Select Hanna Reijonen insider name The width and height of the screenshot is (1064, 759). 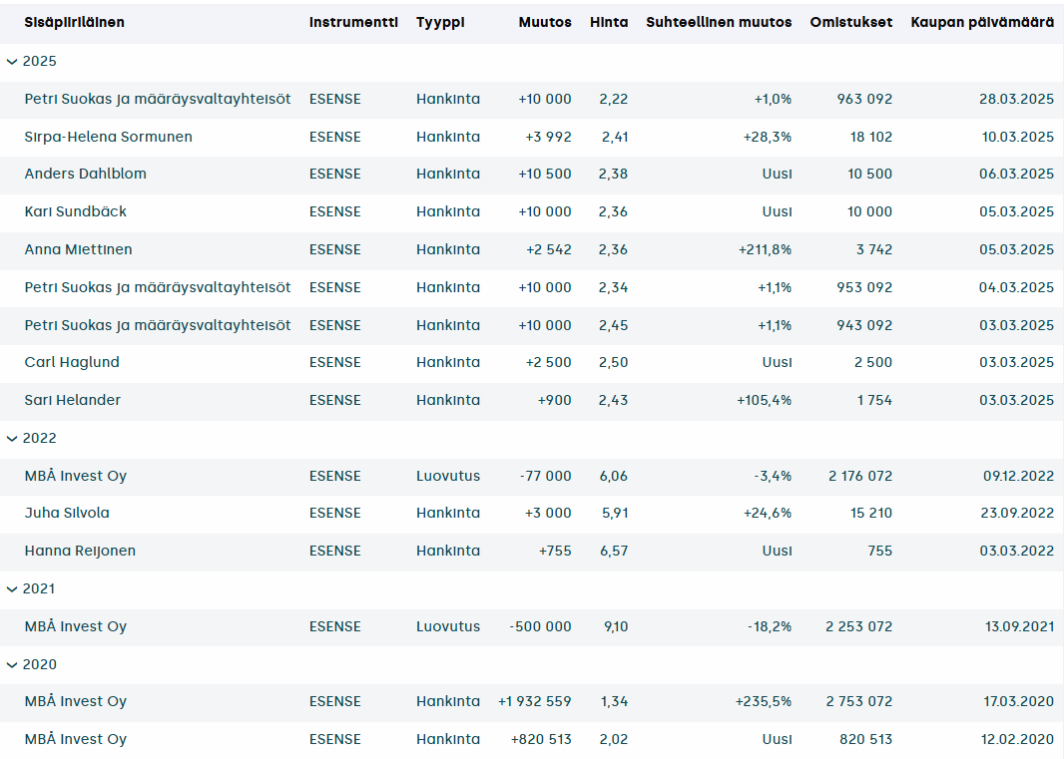click(x=80, y=551)
